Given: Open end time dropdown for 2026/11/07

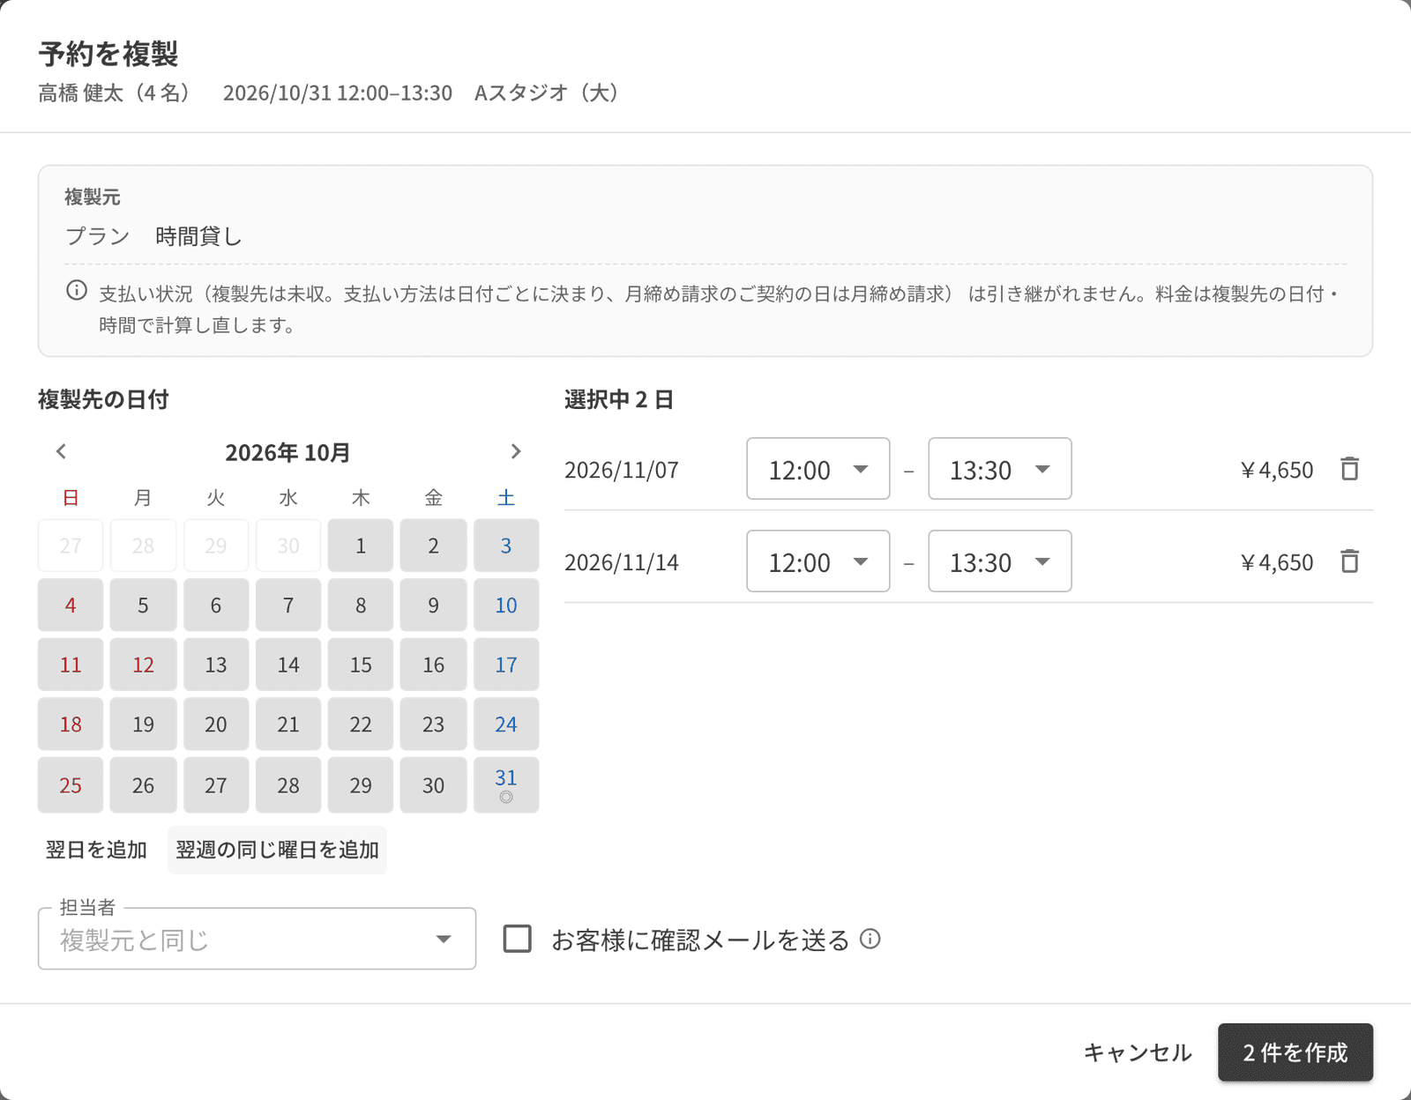Looking at the screenshot, I should coord(1000,469).
